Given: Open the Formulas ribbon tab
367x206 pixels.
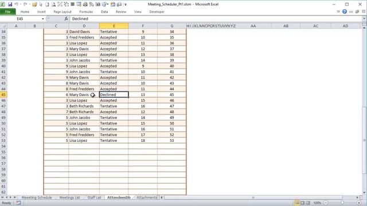Looking at the screenshot, I should coord(86,11).
